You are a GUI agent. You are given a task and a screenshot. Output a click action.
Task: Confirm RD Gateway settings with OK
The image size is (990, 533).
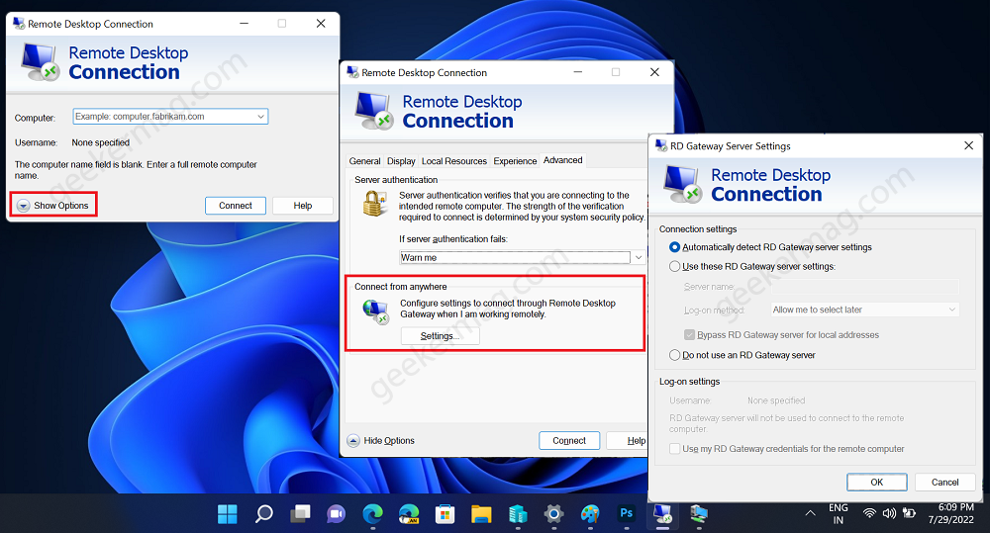tap(877, 483)
